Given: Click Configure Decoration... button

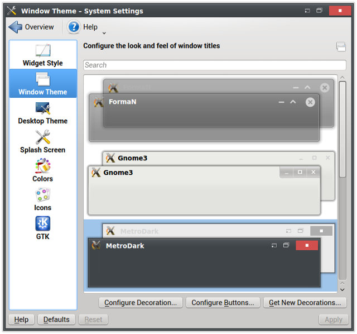Looking at the screenshot, I should (x=141, y=303).
